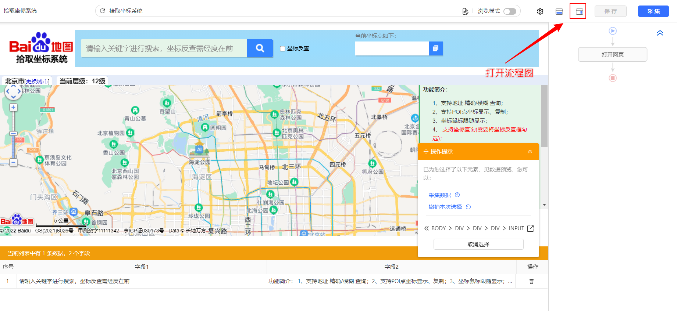Zoom in the map with plus button
The width and height of the screenshot is (677, 311).
pos(13,107)
